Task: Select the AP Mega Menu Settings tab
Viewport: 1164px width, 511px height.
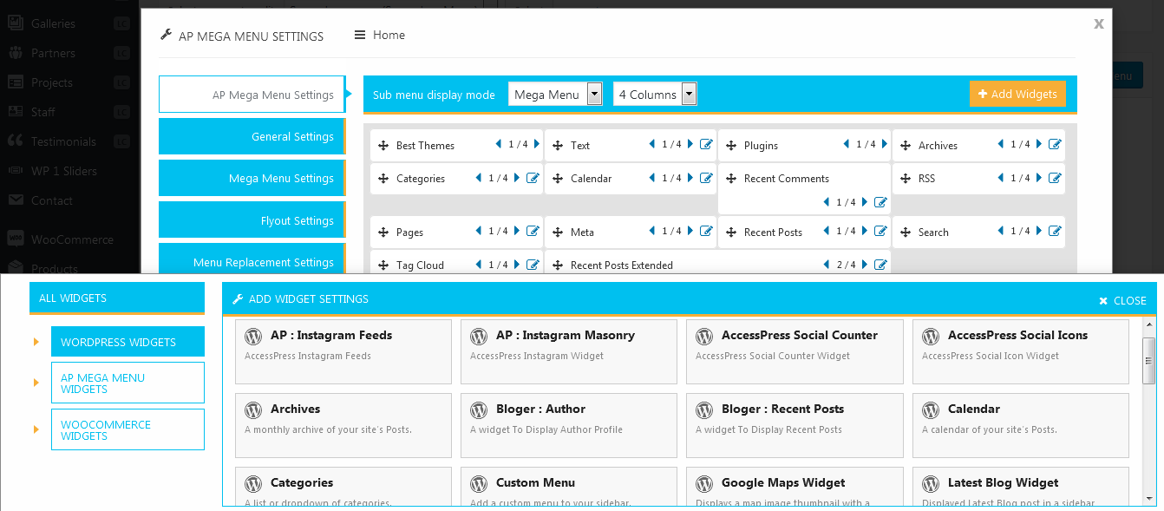Action: coord(252,95)
